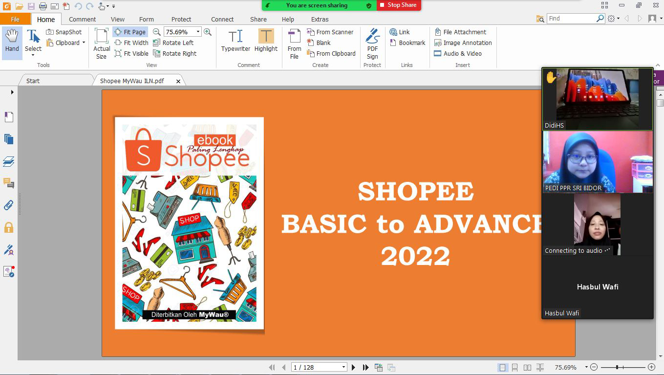Image resolution: width=664 pixels, height=375 pixels.
Task: Select the Highlight tool
Action: (x=266, y=41)
